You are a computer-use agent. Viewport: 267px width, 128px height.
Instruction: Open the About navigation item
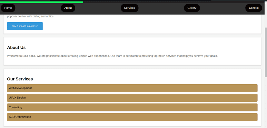(68, 8)
